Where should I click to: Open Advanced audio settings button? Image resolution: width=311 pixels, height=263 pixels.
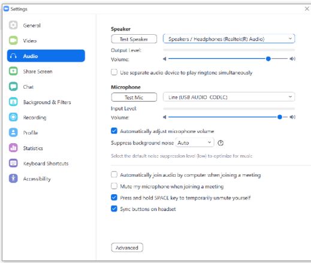tap(127, 247)
